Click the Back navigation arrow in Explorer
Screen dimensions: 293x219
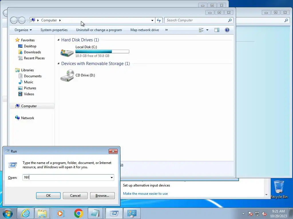click(x=14, y=20)
